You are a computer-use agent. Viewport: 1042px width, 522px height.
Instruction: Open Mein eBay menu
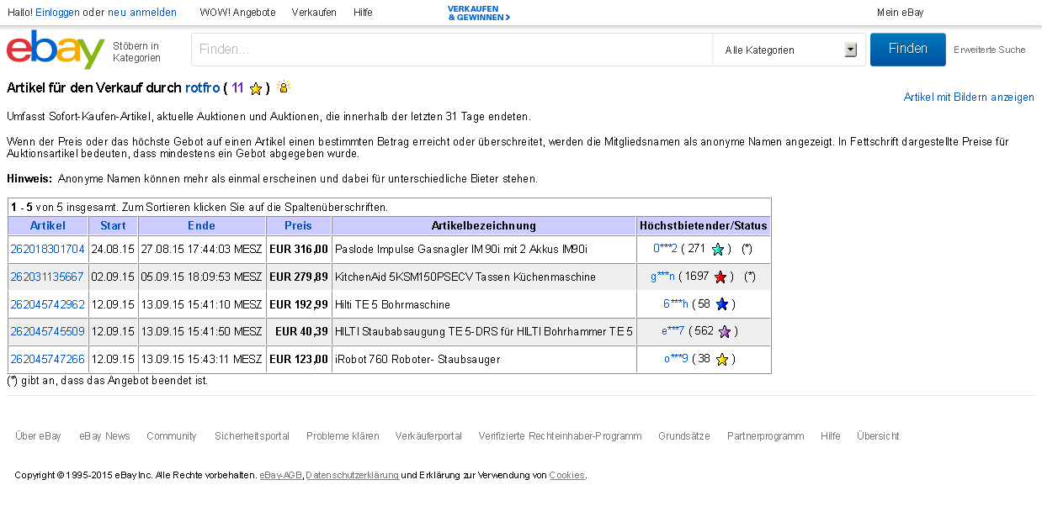[x=900, y=13]
